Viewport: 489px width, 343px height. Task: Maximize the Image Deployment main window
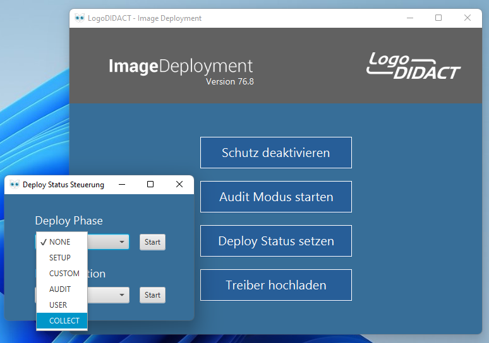438,18
